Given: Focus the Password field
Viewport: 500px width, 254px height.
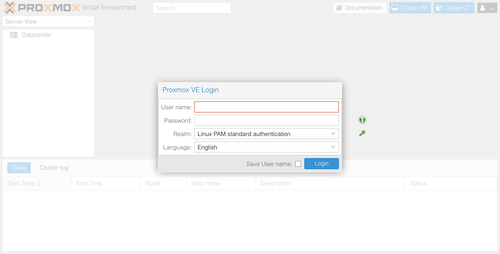Looking at the screenshot, I should [x=266, y=121].
